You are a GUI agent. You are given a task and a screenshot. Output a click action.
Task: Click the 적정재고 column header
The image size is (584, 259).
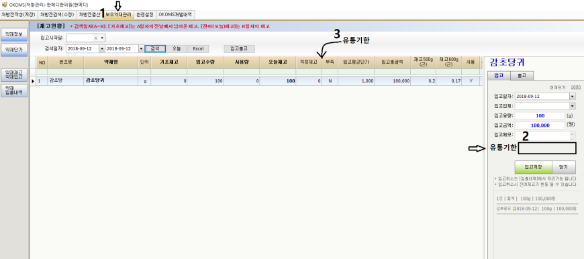coord(309,62)
